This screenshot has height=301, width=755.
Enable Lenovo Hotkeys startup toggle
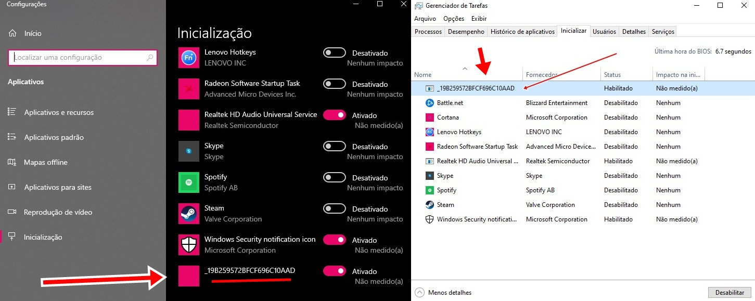coord(335,53)
